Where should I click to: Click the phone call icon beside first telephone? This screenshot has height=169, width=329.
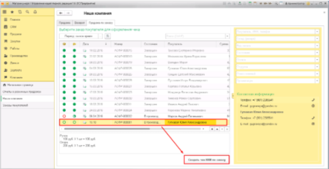313,100
